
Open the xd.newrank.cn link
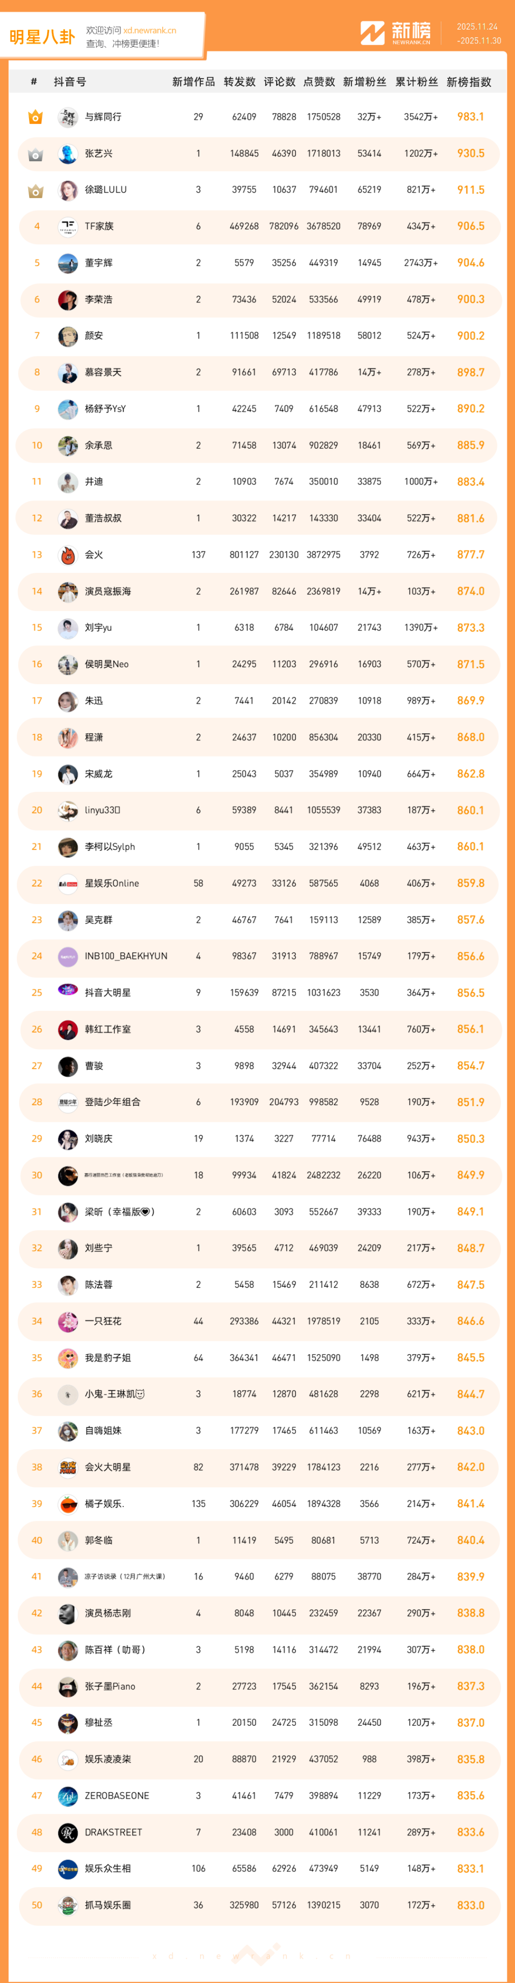[x=149, y=31]
